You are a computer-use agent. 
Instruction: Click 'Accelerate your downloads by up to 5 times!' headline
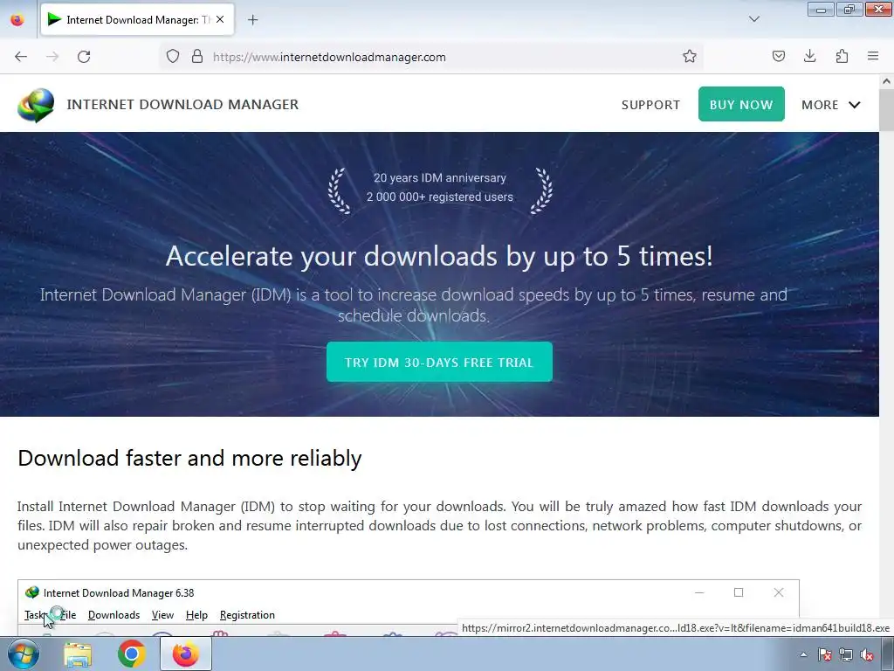439,256
